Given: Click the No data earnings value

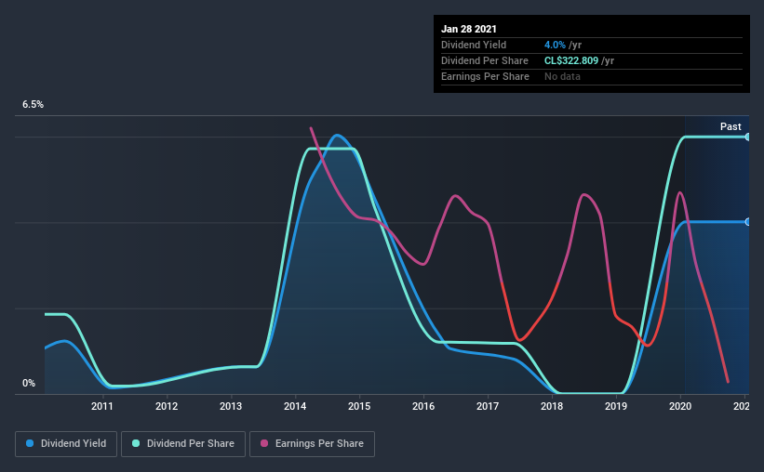Looking at the screenshot, I should 562,76.
